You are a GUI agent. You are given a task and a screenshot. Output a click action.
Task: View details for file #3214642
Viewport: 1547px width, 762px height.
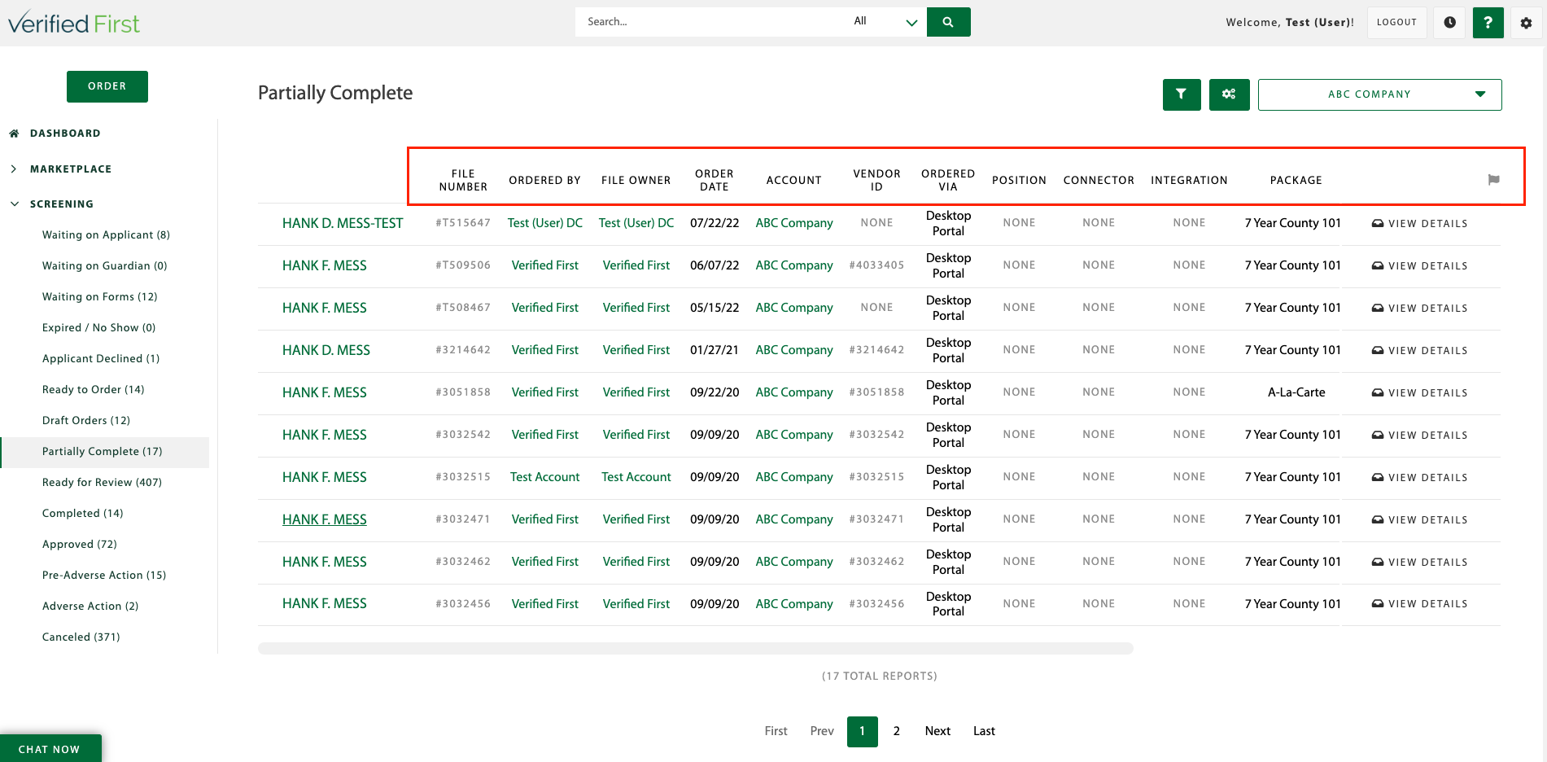tap(1419, 350)
